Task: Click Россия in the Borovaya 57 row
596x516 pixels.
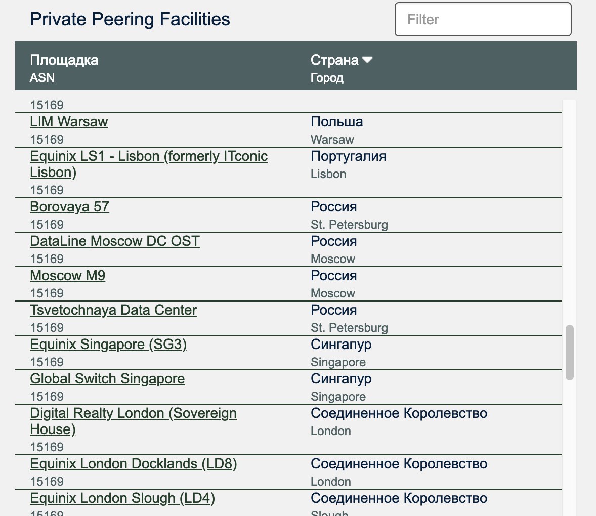Action: [x=334, y=207]
